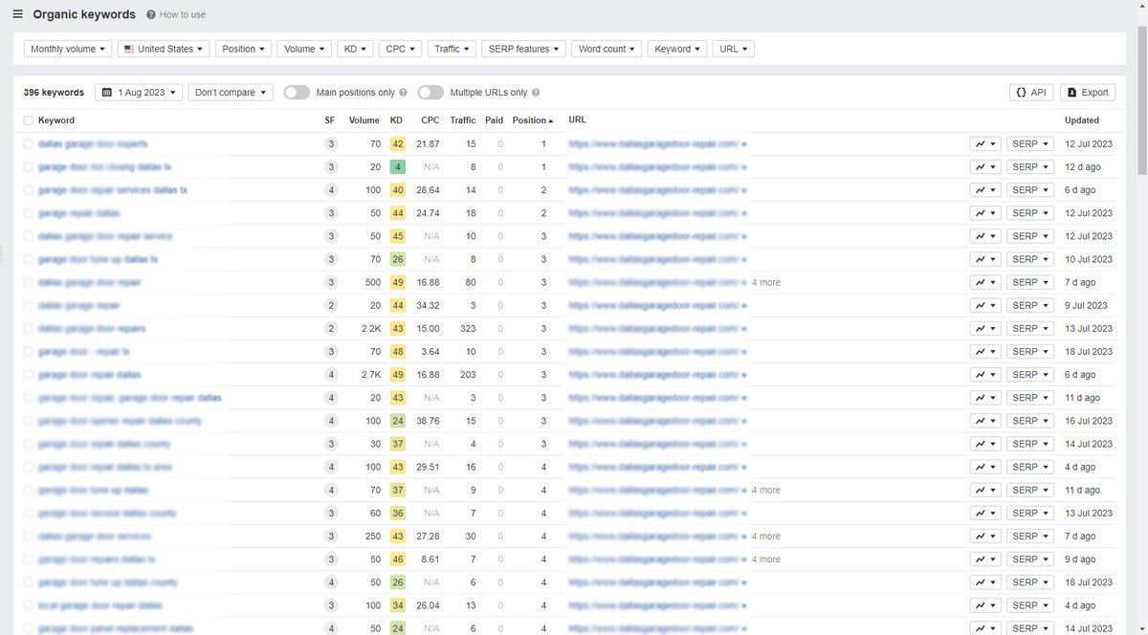The height and width of the screenshot is (635, 1148).
Task: Click trend chart icon in the first keyword row
Action: (x=982, y=143)
